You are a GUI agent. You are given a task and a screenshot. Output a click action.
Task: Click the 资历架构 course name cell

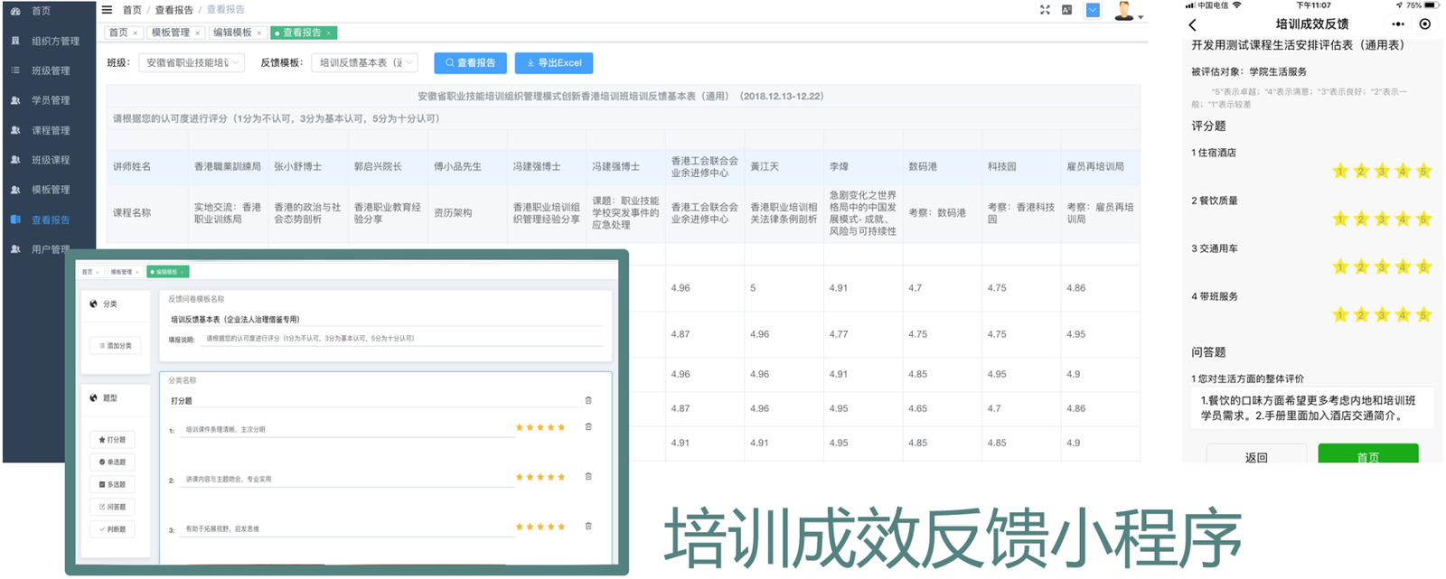click(465, 213)
